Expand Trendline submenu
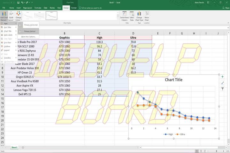This screenshot has width=230, height=153. [x=9, y=58]
